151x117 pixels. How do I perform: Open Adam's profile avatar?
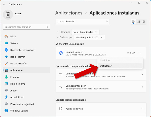(8, 15)
